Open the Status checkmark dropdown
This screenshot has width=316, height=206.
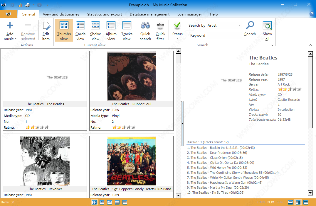pos(177,30)
